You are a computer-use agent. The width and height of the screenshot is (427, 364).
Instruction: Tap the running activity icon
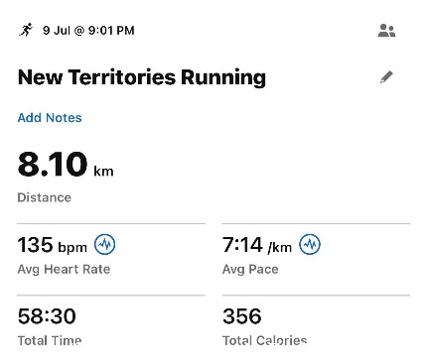tap(26, 30)
